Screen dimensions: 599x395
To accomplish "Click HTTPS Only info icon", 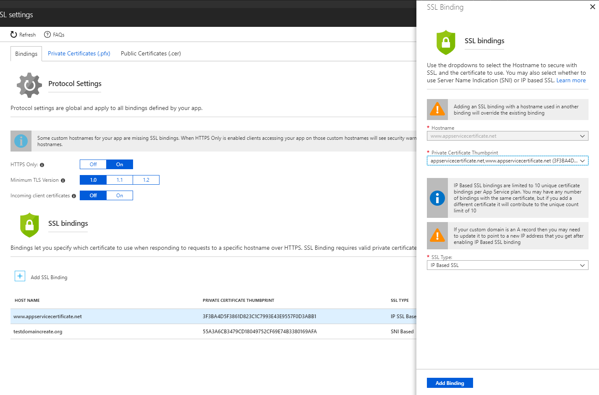I will click(42, 165).
